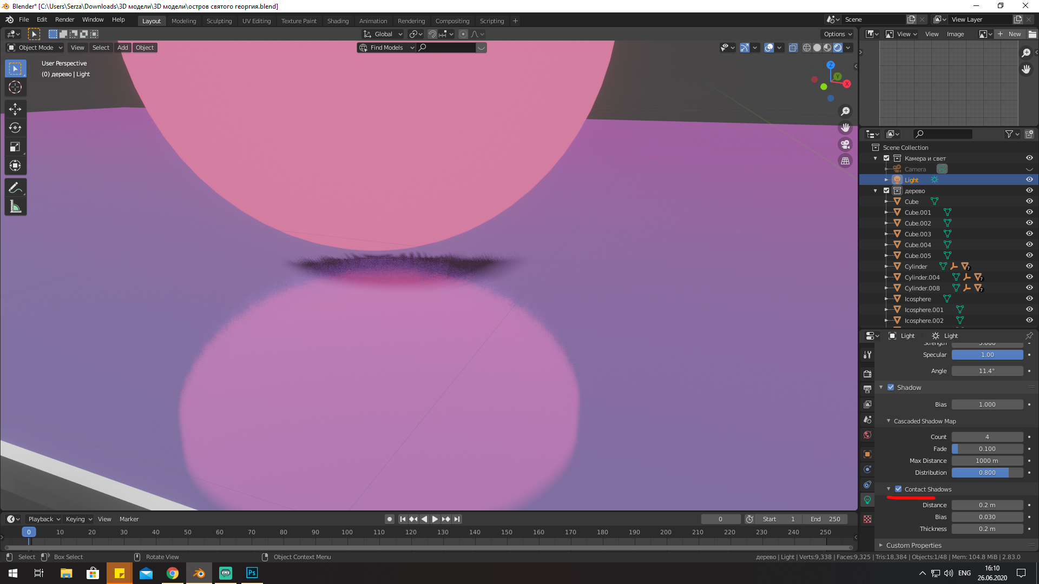Click the gizmo X axis handle
The image size is (1039, 584).
click(847, 84)
